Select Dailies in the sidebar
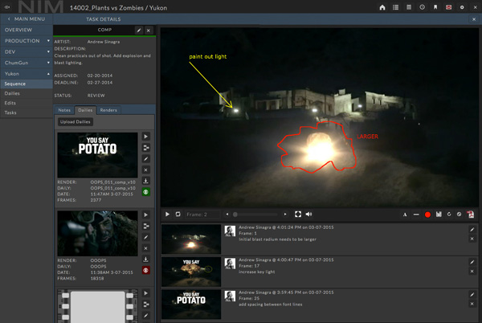The height and width of the screenshot is (323, 482). pos(27,93)
